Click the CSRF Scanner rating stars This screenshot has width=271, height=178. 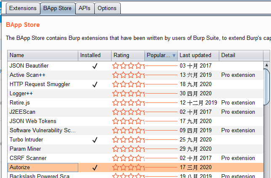pyautogui.click(x=128, y=158)
